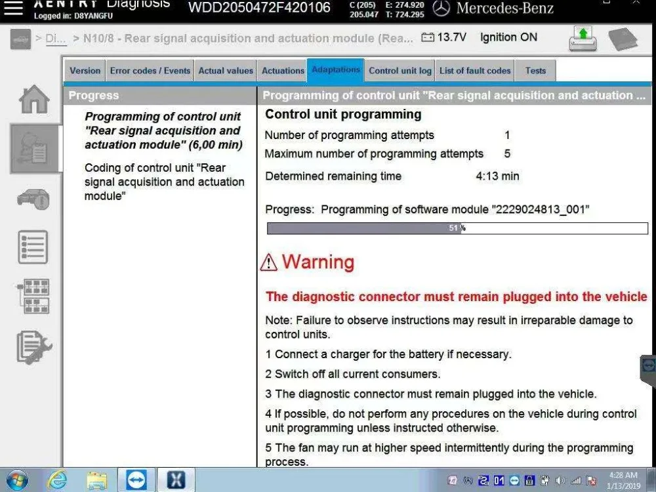
Task: Open the documents and wrench sidebar icon
Action: [x=34, y=347]
